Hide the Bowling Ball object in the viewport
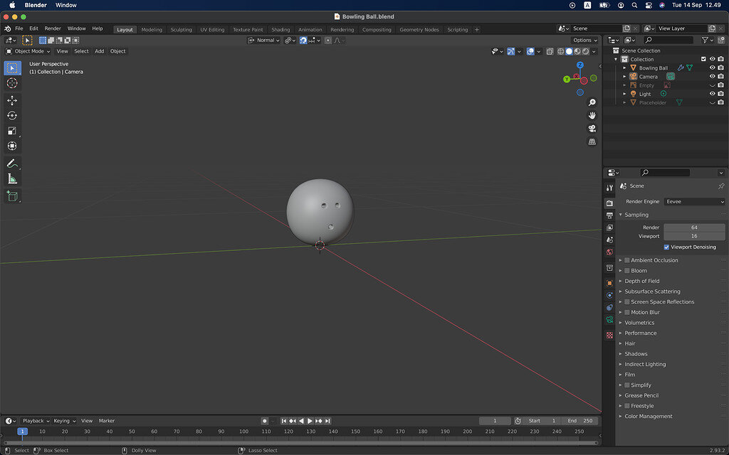 point(712,68)
